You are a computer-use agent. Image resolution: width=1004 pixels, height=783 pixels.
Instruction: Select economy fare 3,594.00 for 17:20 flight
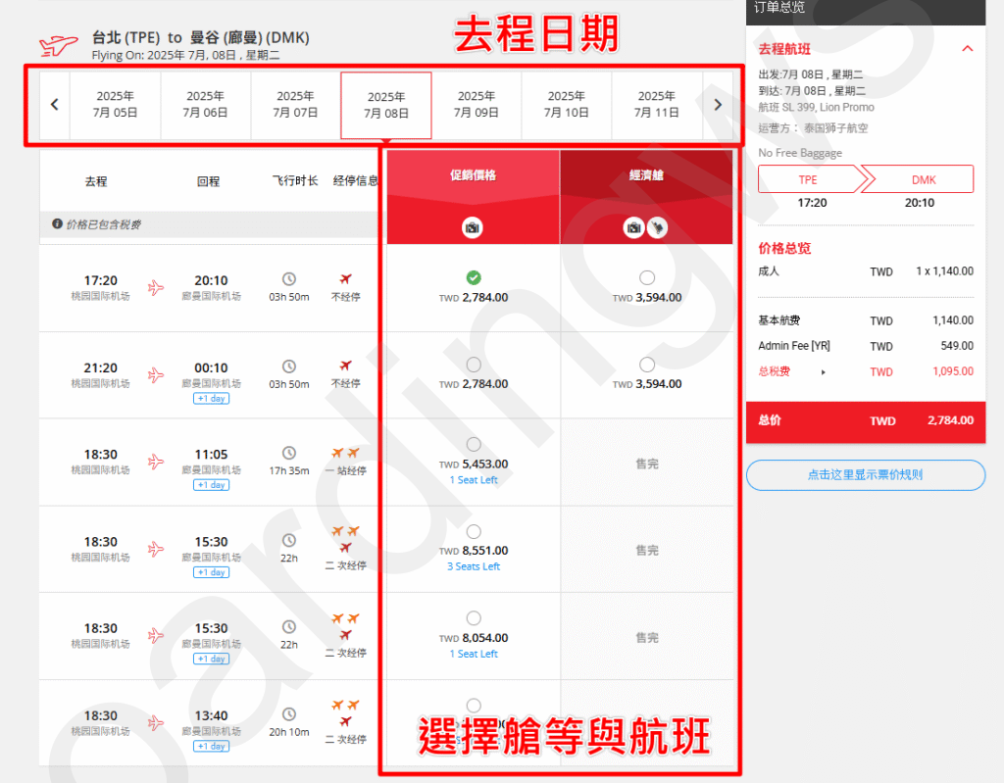pos(647,277)
